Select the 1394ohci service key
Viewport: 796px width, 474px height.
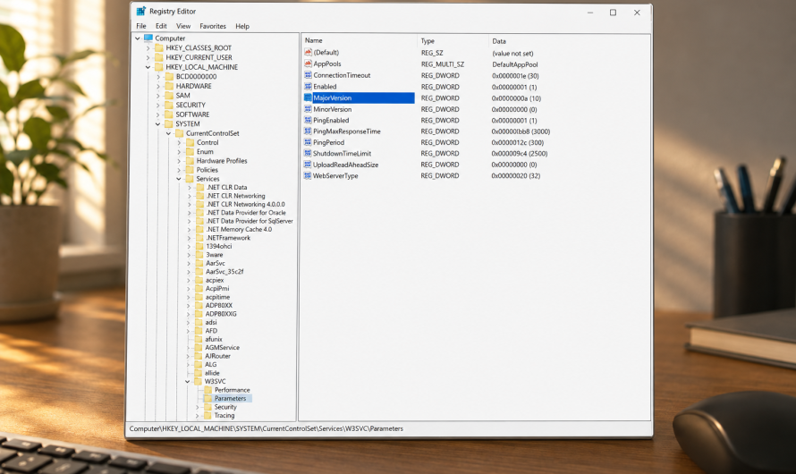coord(219,246)
